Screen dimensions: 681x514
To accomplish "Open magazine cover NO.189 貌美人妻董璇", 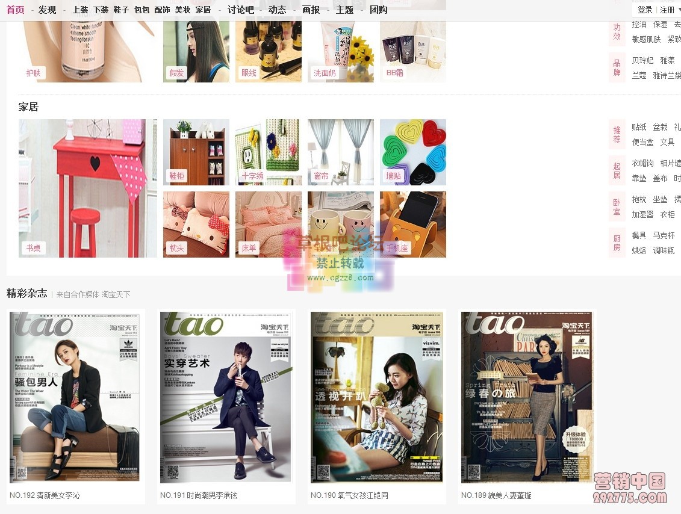I will point(526,397).
